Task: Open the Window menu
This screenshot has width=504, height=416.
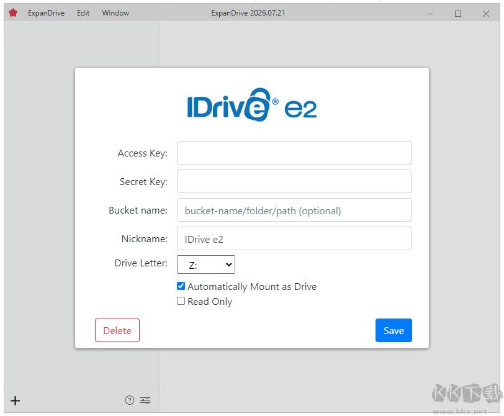Action: 115,13
